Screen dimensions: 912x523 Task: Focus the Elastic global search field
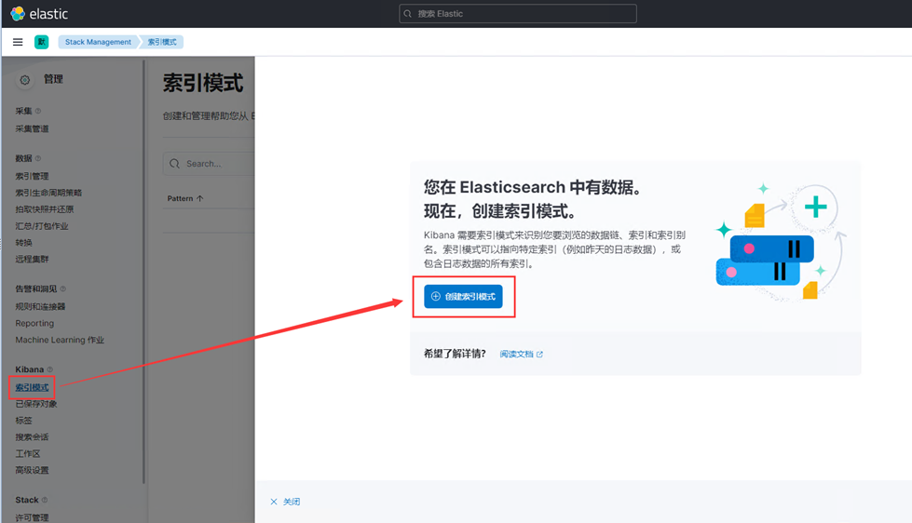518,13
